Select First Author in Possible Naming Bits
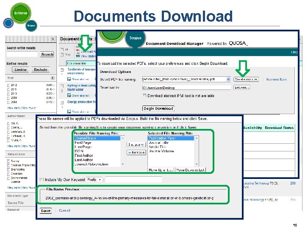Viewport: 305px width, 229px height. pos(97,155)
